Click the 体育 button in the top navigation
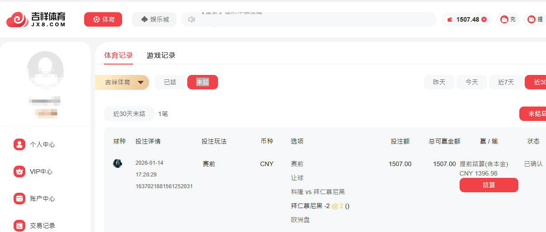Viewport: 546px width, 232px height. pos(103,19)
